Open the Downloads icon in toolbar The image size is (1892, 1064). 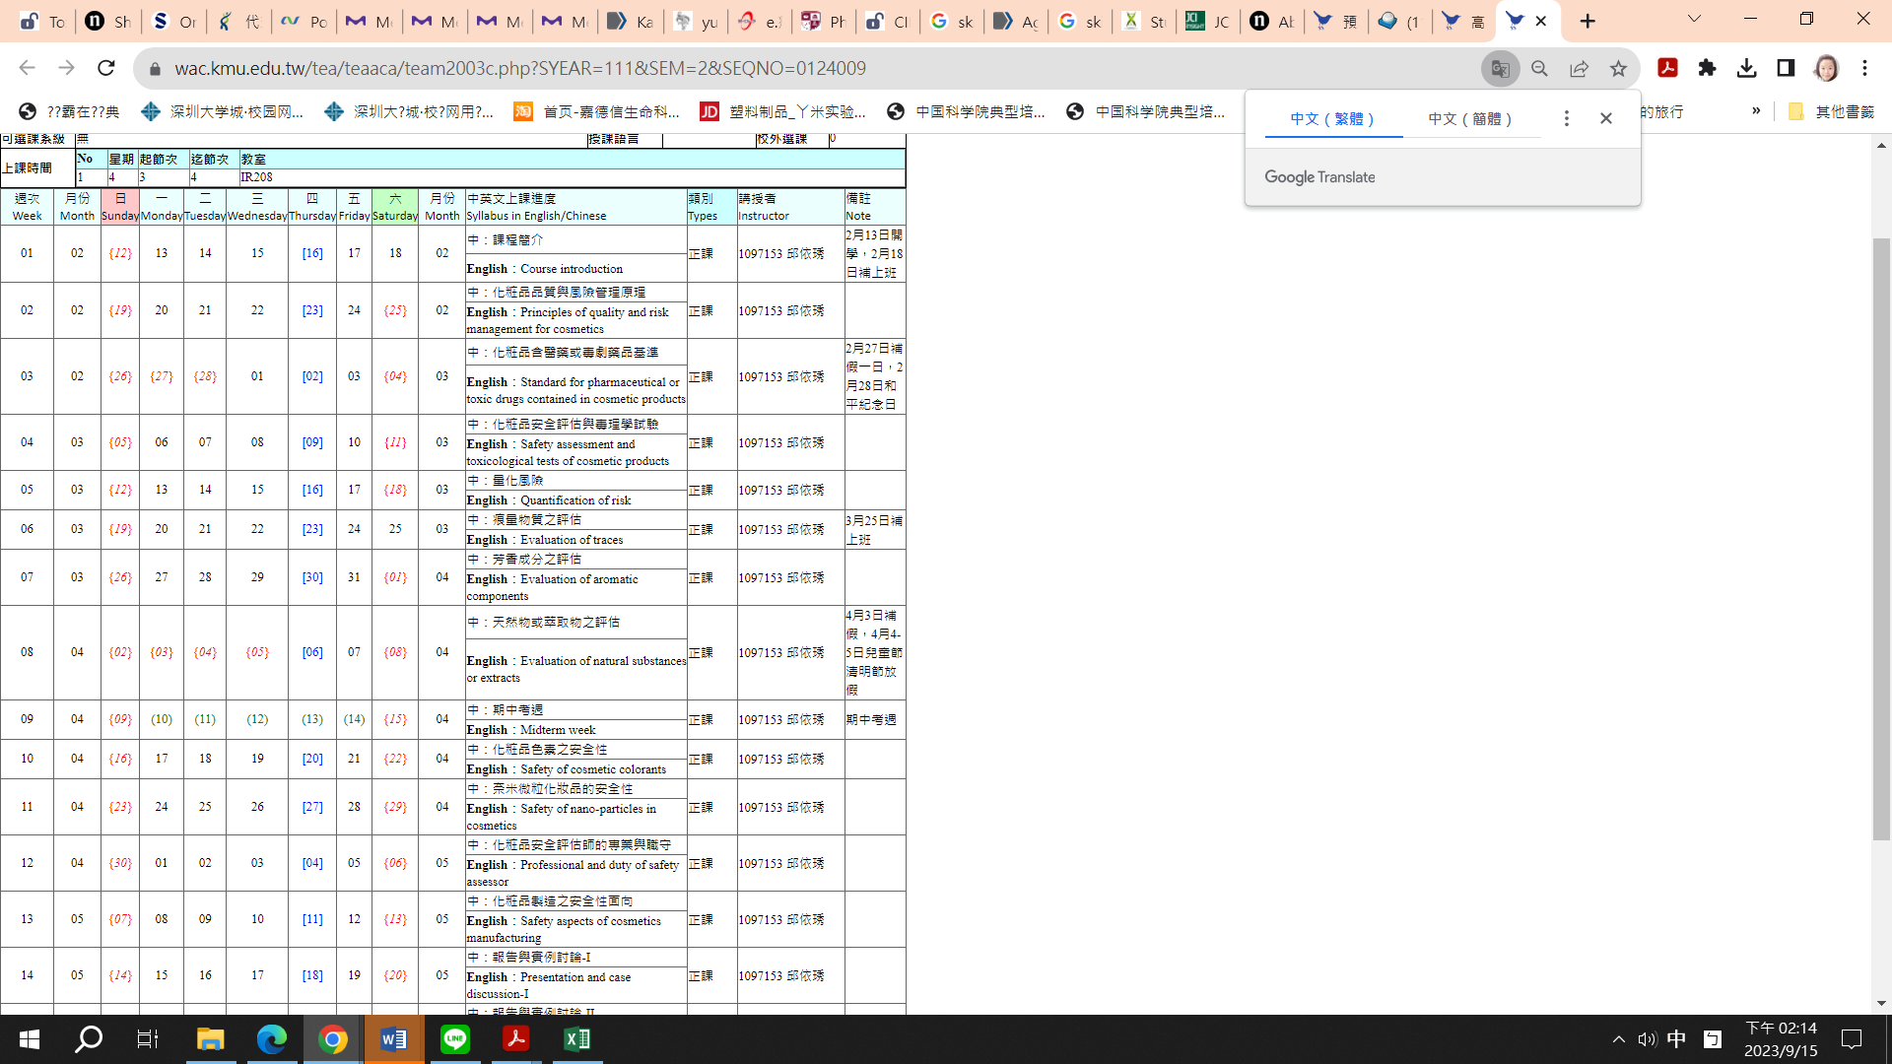(x=1746, y=68)
